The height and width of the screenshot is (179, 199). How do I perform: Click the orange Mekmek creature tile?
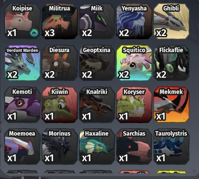[171, 105]
